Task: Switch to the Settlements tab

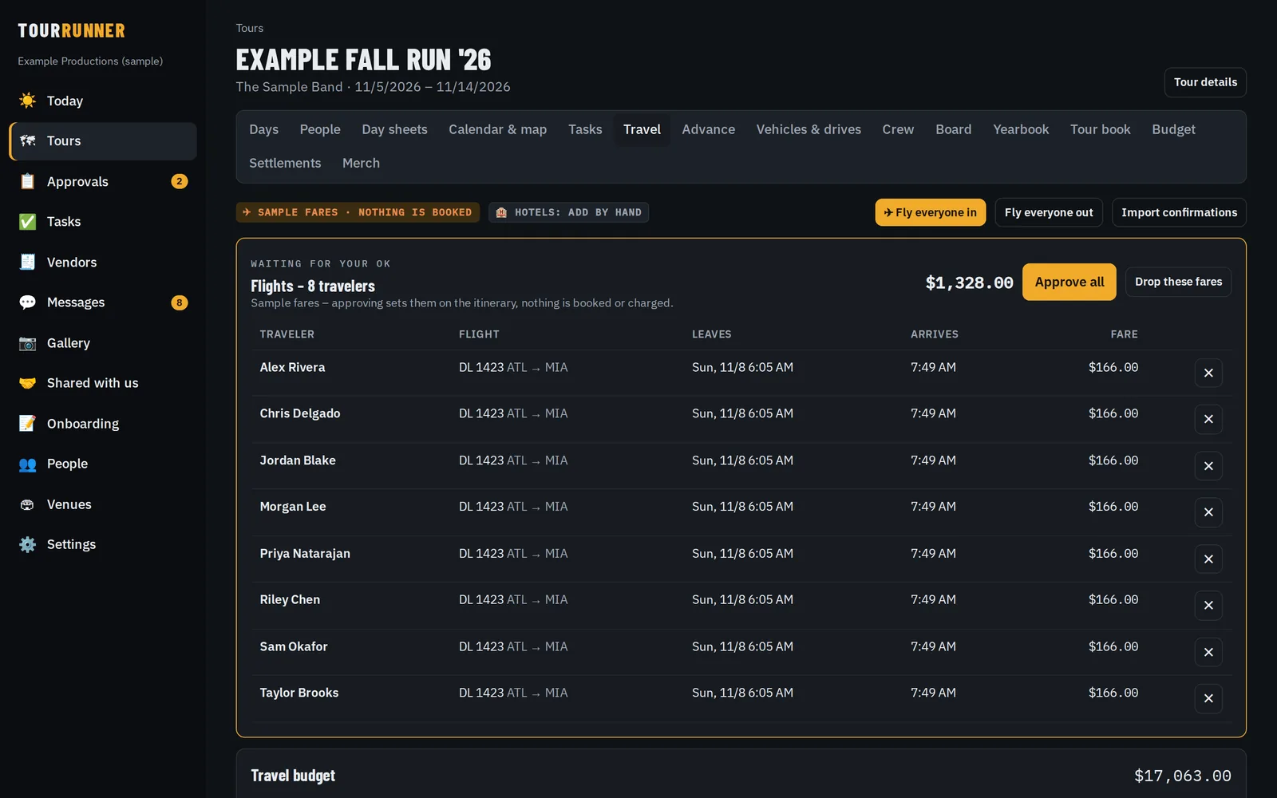Action: coord(285,163)
